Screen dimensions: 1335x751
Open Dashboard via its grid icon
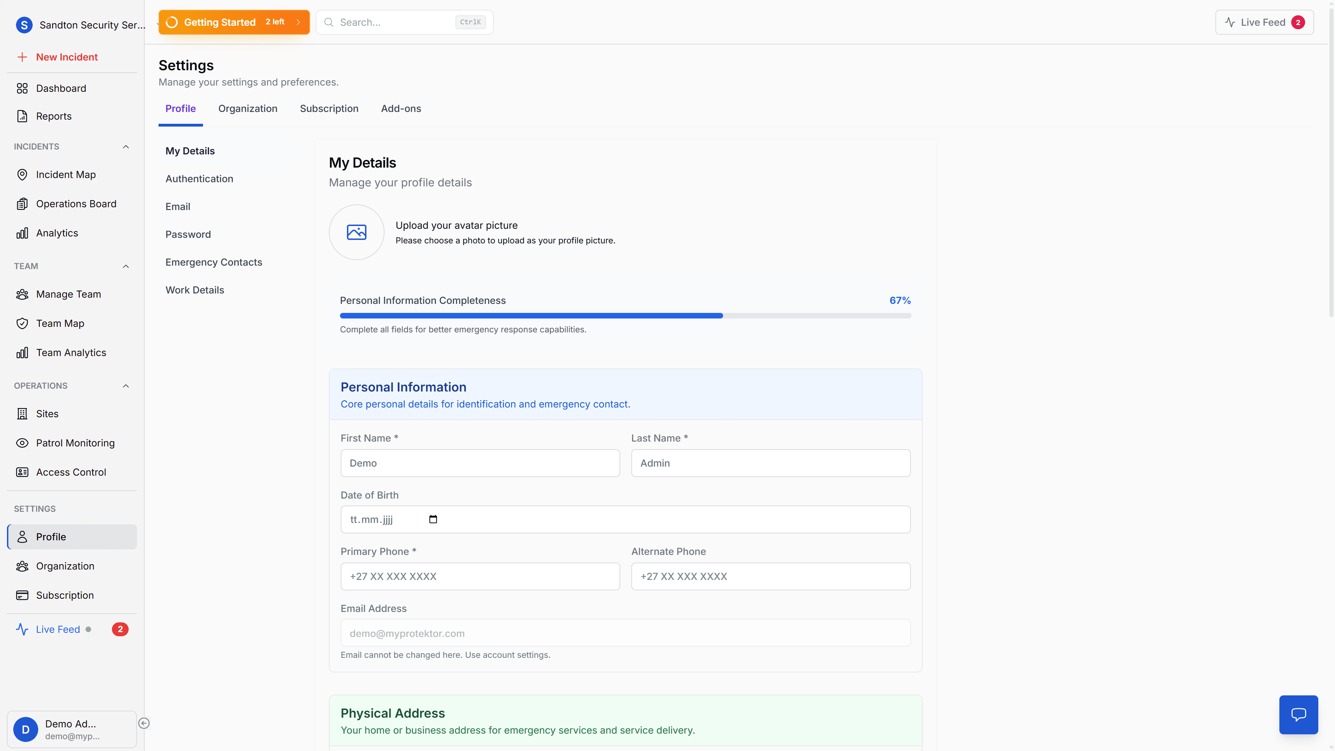pyautogui.click(x=22, y=89)
